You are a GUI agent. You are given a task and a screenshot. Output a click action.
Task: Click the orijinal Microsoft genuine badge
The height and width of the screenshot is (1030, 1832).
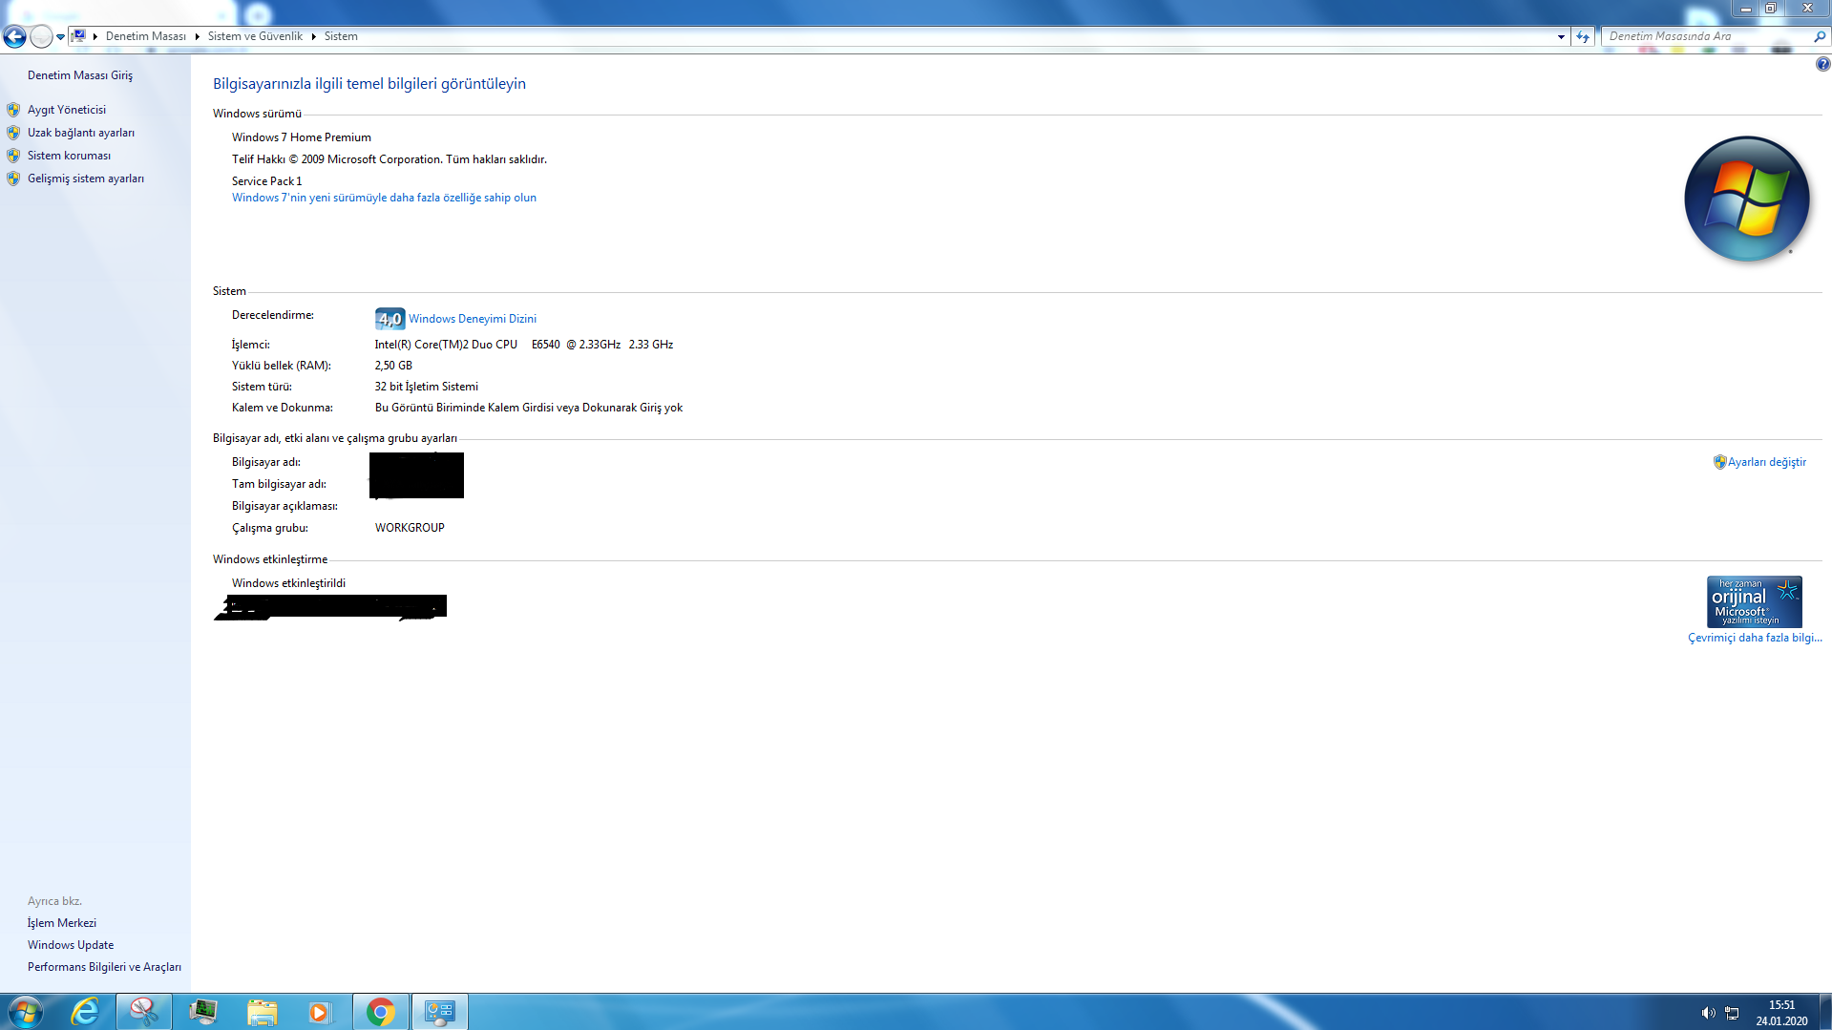(1755, 601)
